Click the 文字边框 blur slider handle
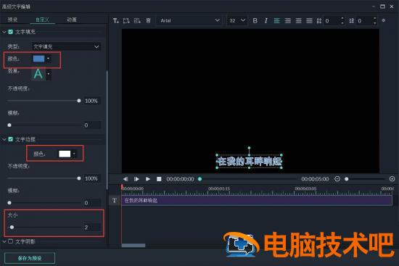This screenshot has width=399, height=266. (x=9, y=203)
